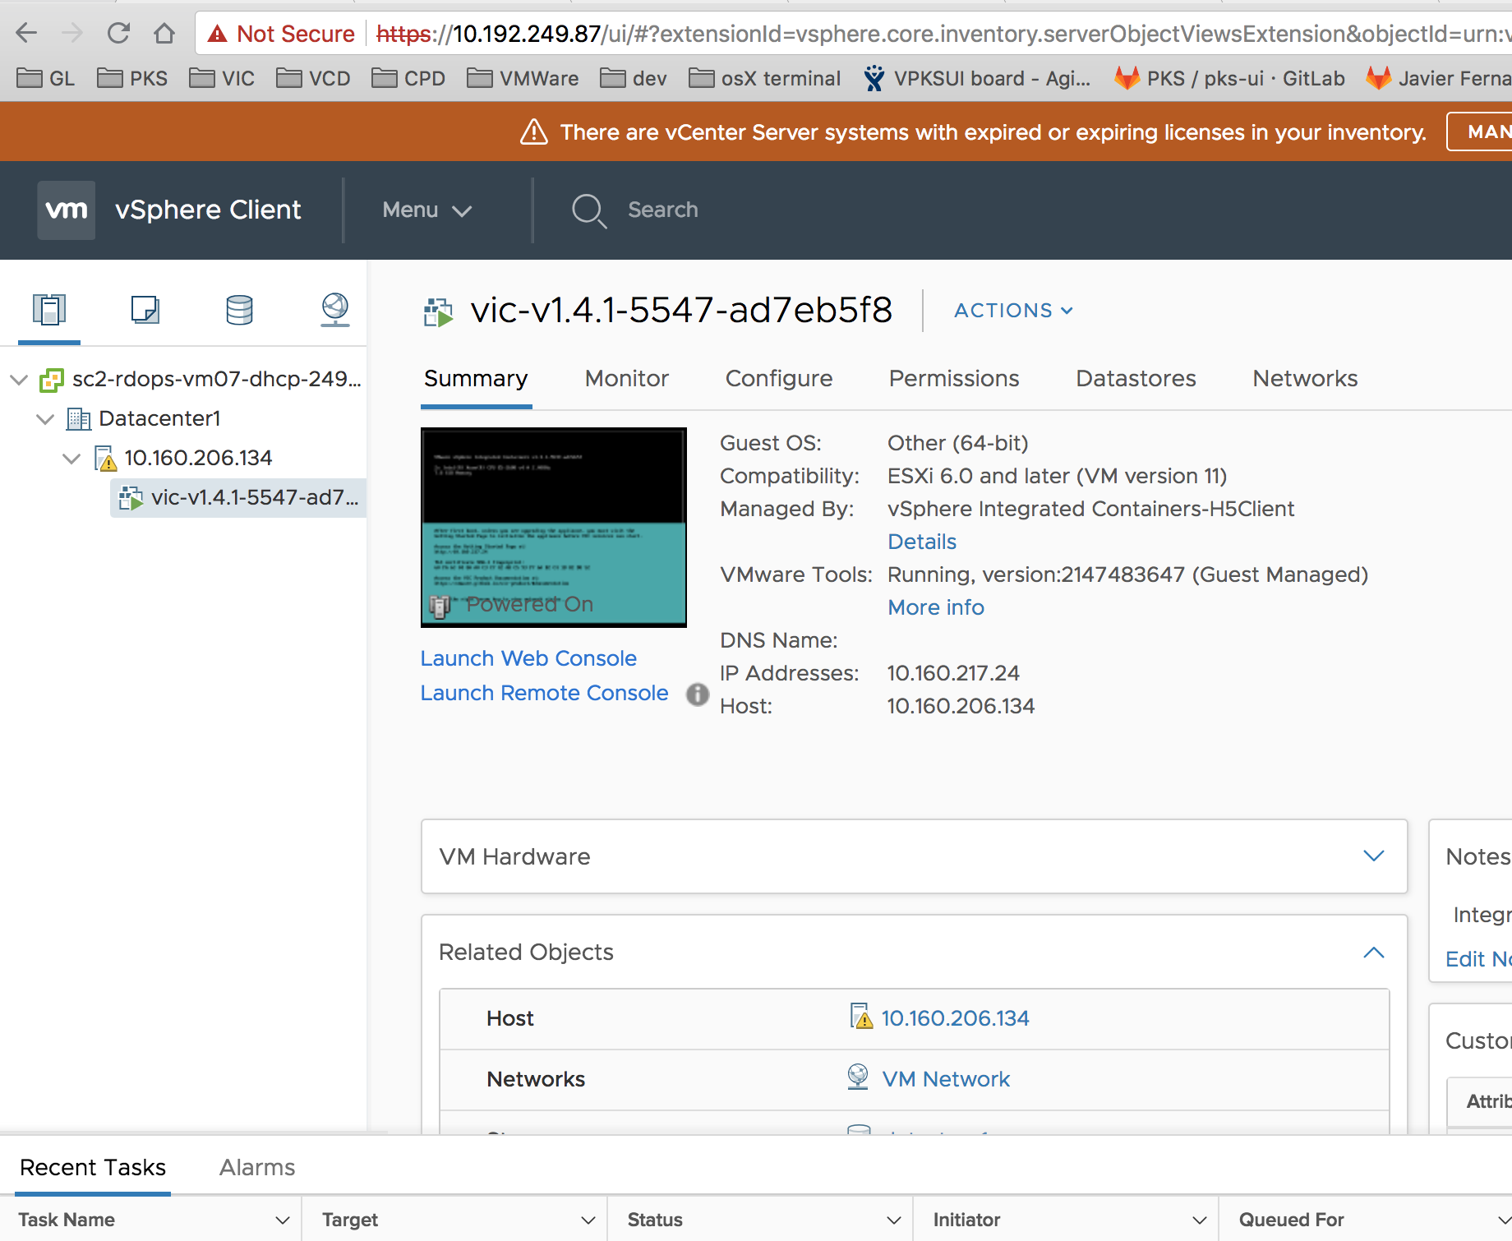1512x1241 pixels.
Task: Open the VMs and Templates inventory view
Action: (x=144, y=310)
